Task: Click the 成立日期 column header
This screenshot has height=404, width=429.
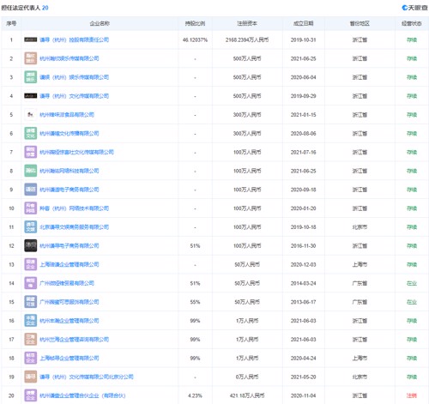Action: [x=304, y=23]
